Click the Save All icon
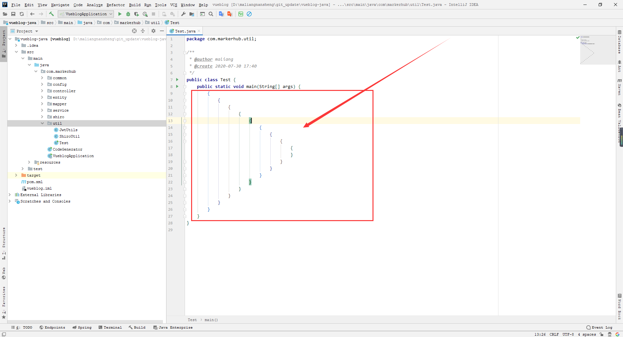 [x=13, y=14]
